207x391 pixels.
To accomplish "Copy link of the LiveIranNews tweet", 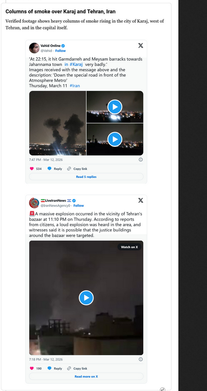I will click(x=77, y=368).
